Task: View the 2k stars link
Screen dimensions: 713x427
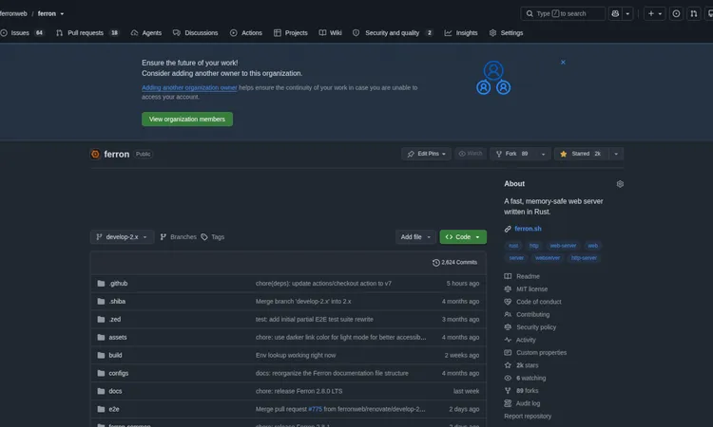Action: click(521, 365)
